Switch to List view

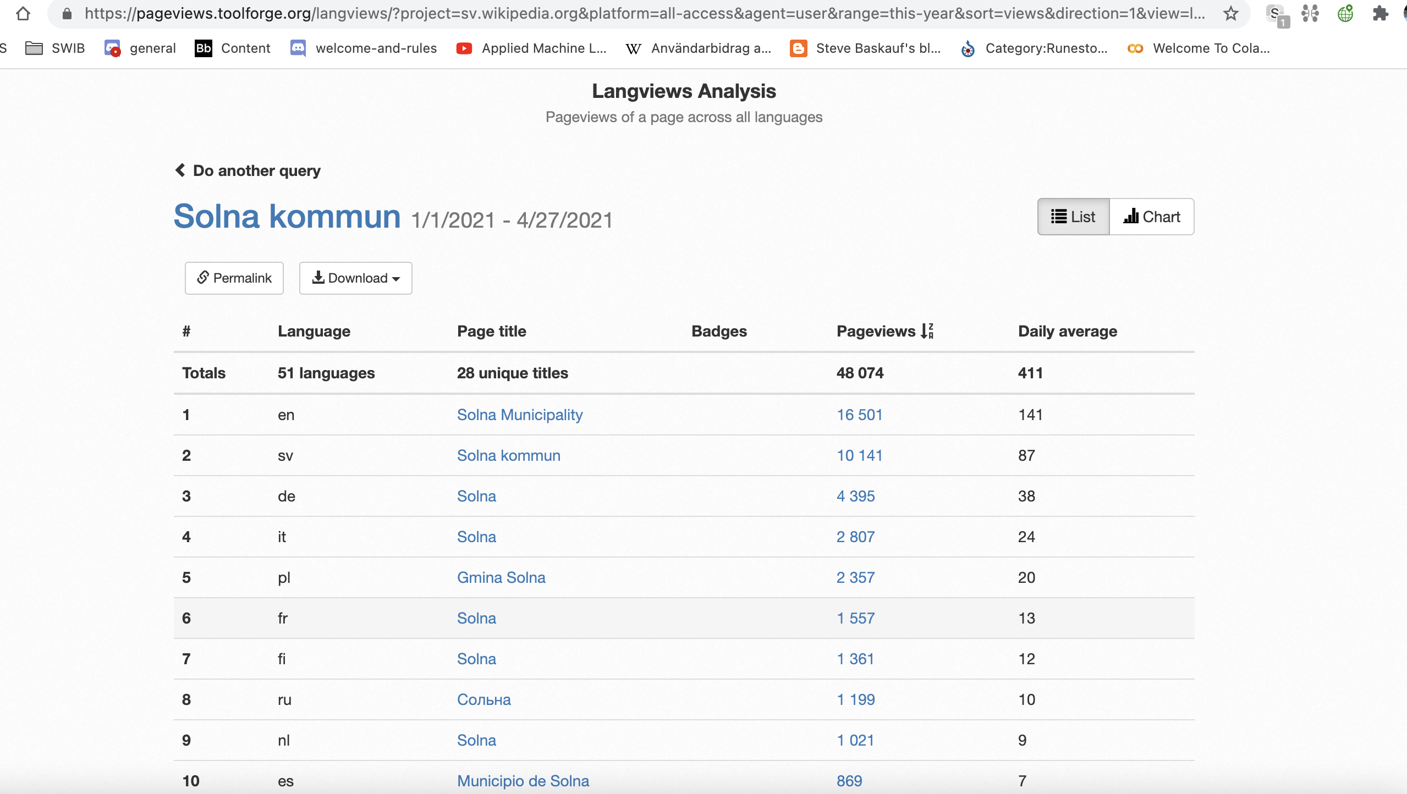[1073, 217]
